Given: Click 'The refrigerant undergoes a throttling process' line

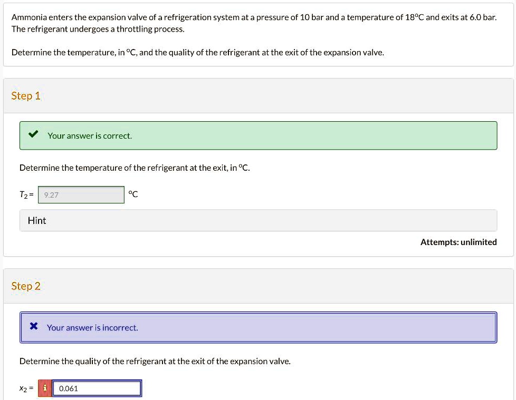Looking at the screenshot, I should point(98,29).
